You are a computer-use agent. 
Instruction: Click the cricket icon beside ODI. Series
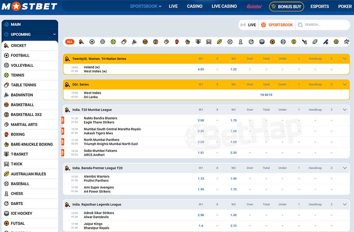point(67,84)
